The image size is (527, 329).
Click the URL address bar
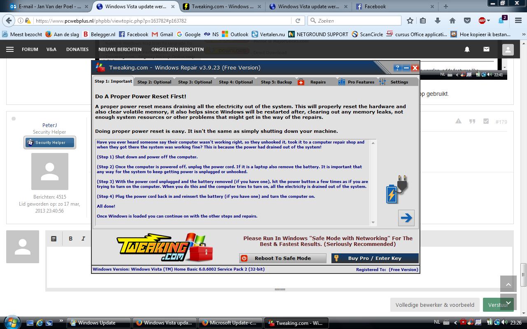[163, 21]
